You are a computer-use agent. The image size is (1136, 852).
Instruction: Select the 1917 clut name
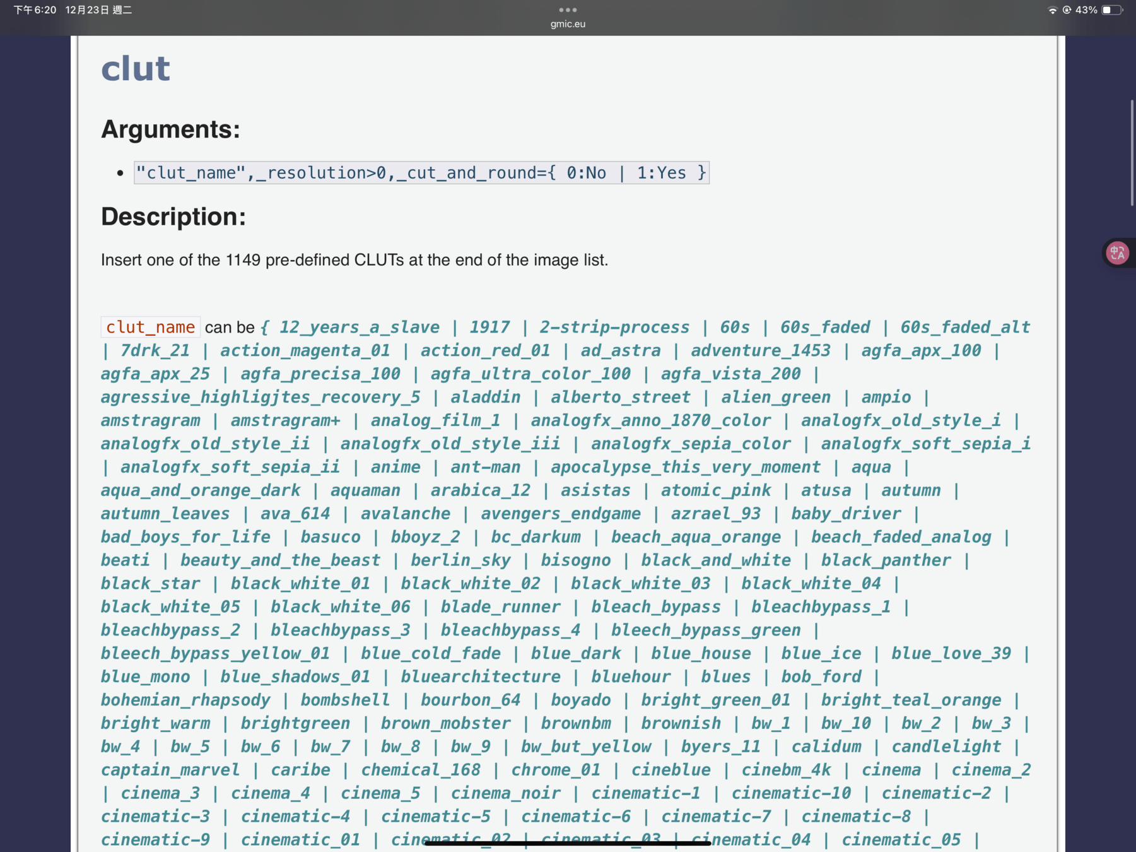tap(489, 327)
